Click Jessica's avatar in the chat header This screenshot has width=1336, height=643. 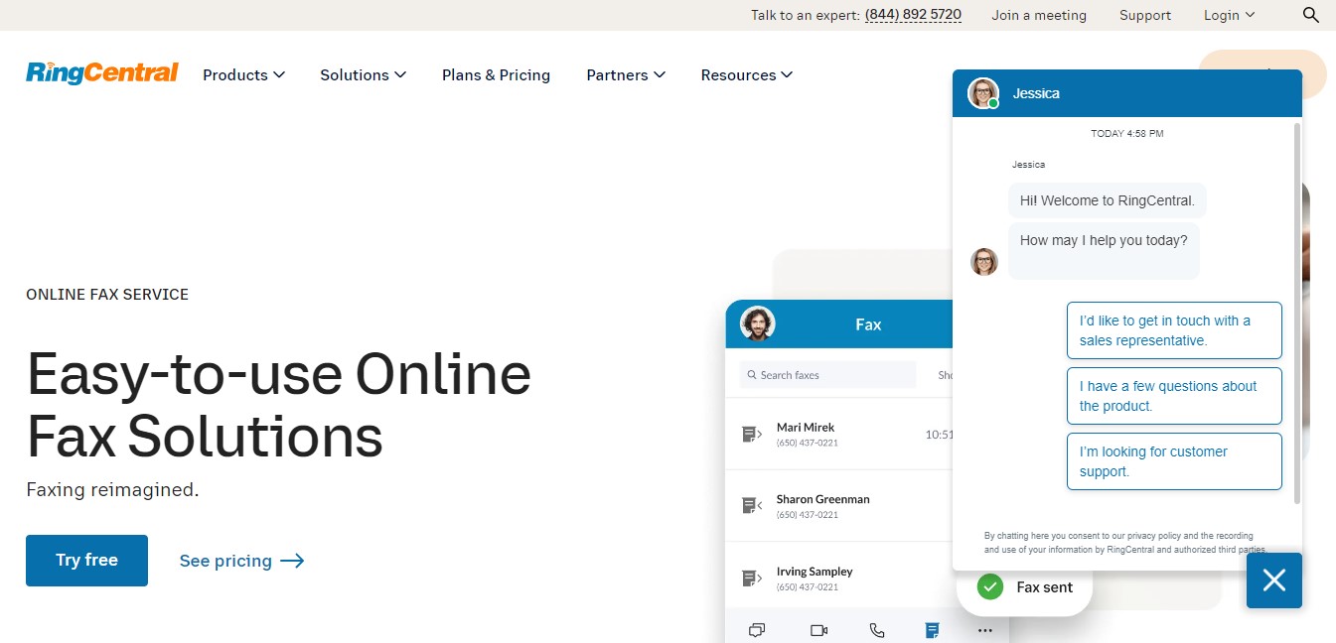pos(983,93)
